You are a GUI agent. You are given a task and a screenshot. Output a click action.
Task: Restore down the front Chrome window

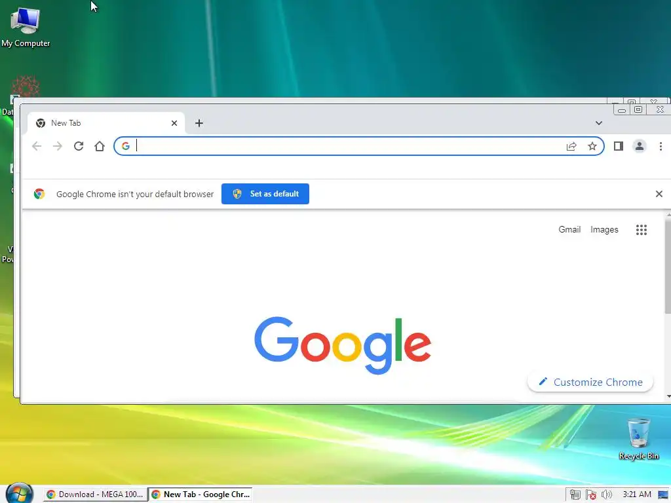tap(638, 110)
